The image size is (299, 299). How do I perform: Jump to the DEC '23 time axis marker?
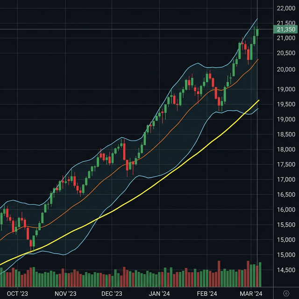pos(112,293)
